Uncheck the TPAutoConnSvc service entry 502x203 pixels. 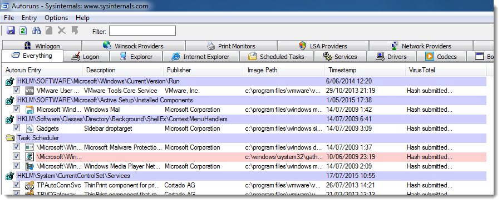pos(16,185)
